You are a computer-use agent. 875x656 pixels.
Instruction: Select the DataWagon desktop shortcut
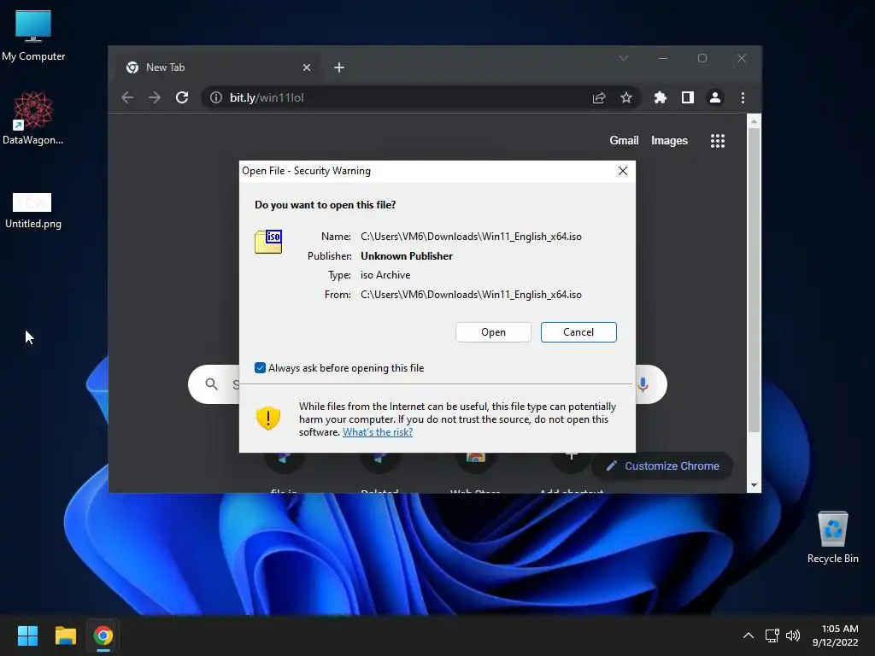[33, 118]
